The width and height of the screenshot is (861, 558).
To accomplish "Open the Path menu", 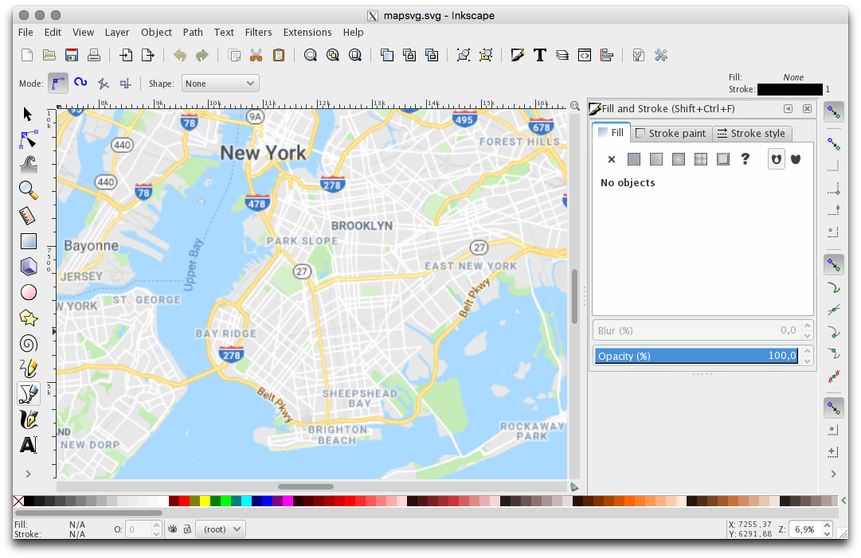I will pyautogui.click(x=193, y=33).
